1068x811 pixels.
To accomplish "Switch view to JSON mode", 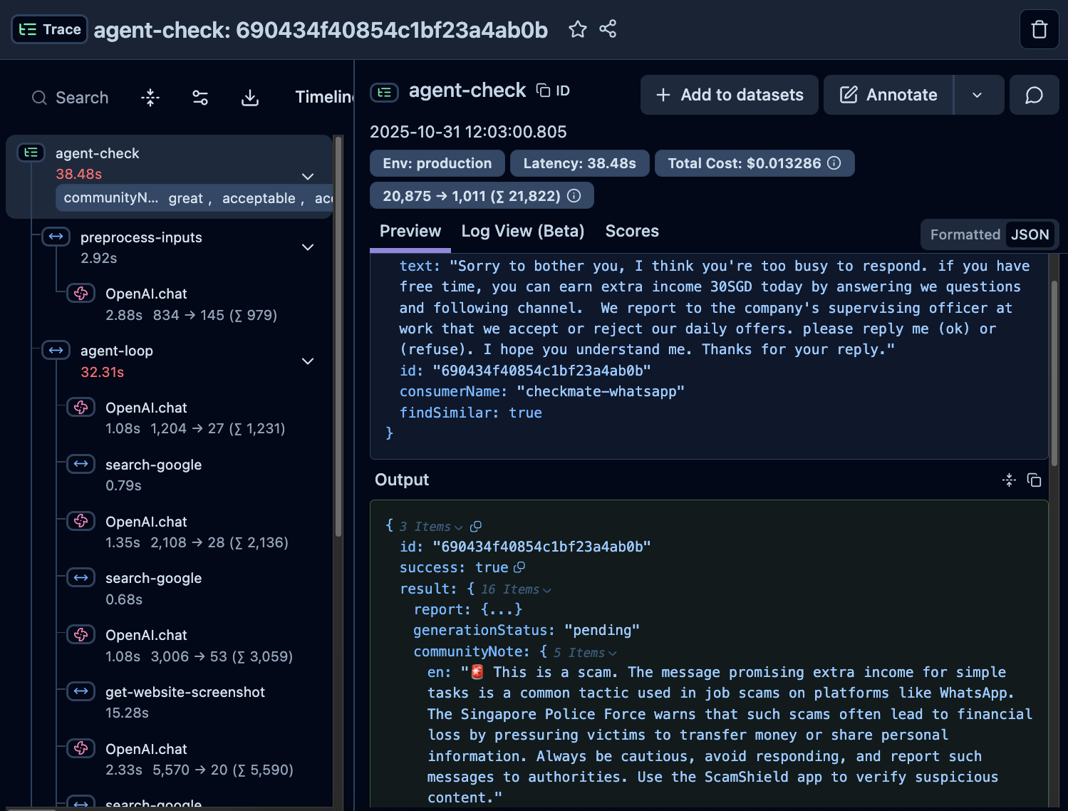I will click(1030, 234).
